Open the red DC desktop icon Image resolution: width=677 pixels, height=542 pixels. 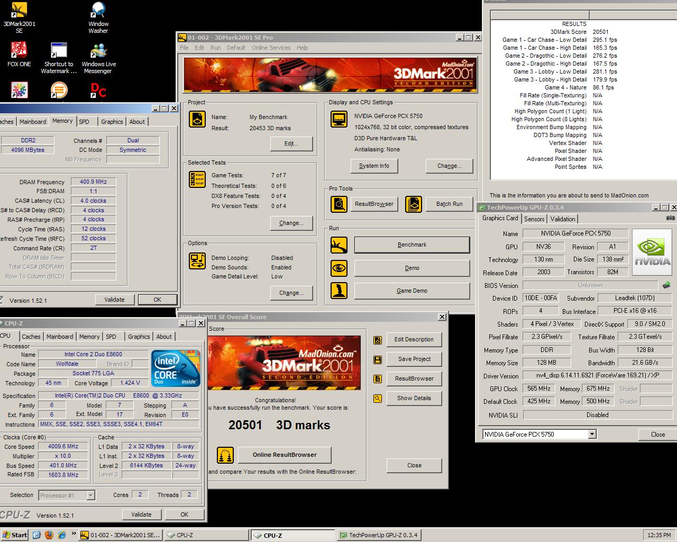pyautogui.click(x=98, y=91)
